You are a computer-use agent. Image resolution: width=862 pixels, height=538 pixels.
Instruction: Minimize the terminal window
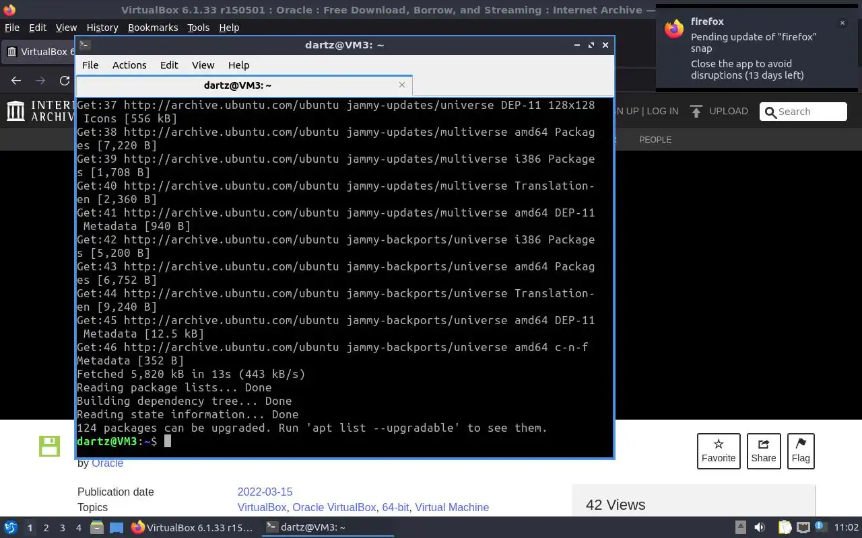click(577, 45)
